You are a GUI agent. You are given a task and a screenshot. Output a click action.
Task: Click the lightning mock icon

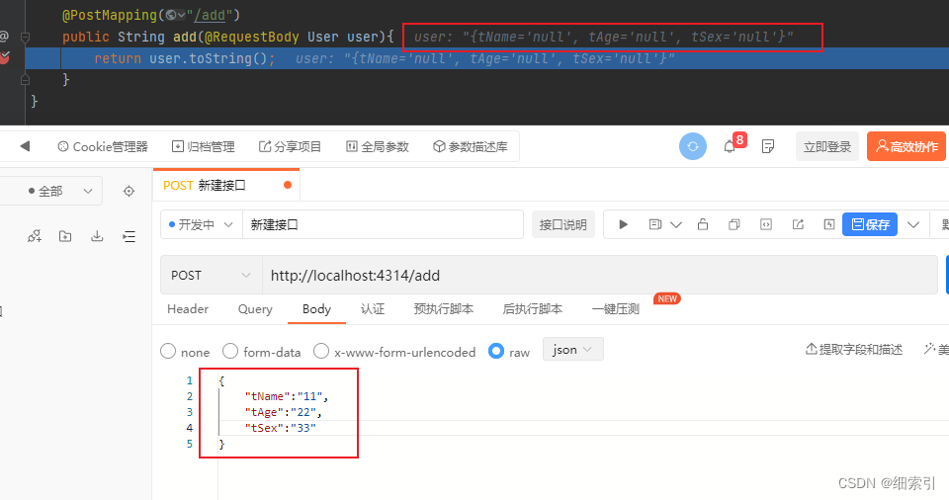[x=829, y=224]
